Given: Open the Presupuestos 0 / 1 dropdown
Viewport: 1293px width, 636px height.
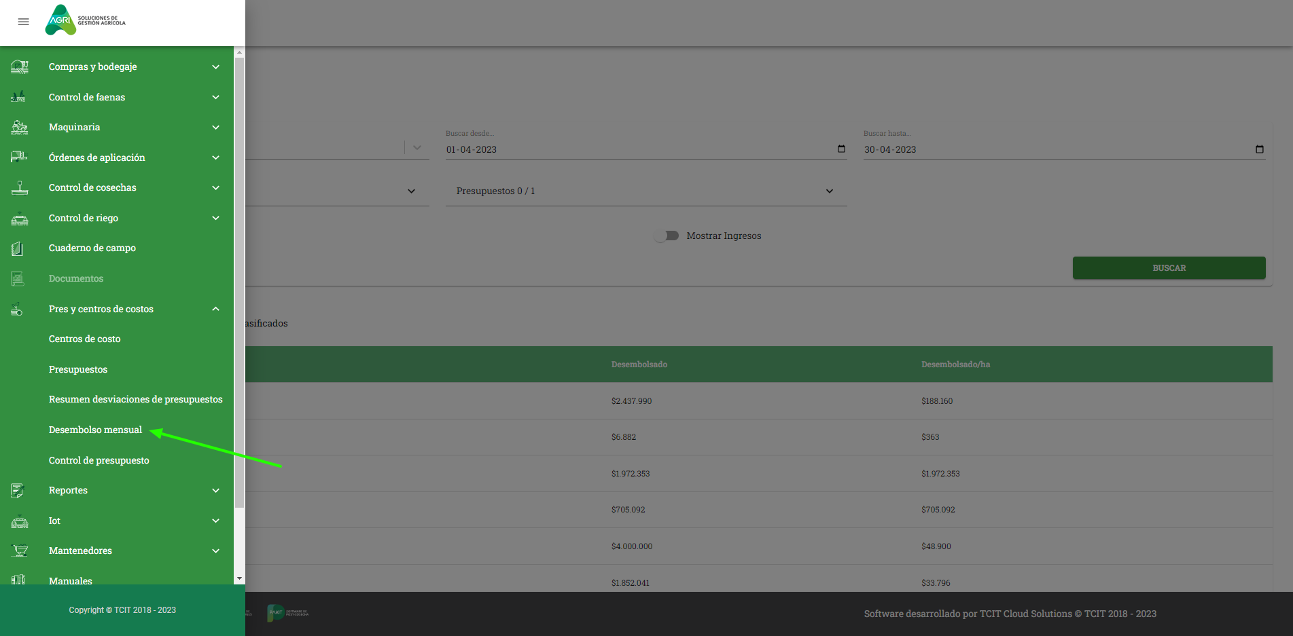Looking at the screenshot, I should click(x=646, y=191).
